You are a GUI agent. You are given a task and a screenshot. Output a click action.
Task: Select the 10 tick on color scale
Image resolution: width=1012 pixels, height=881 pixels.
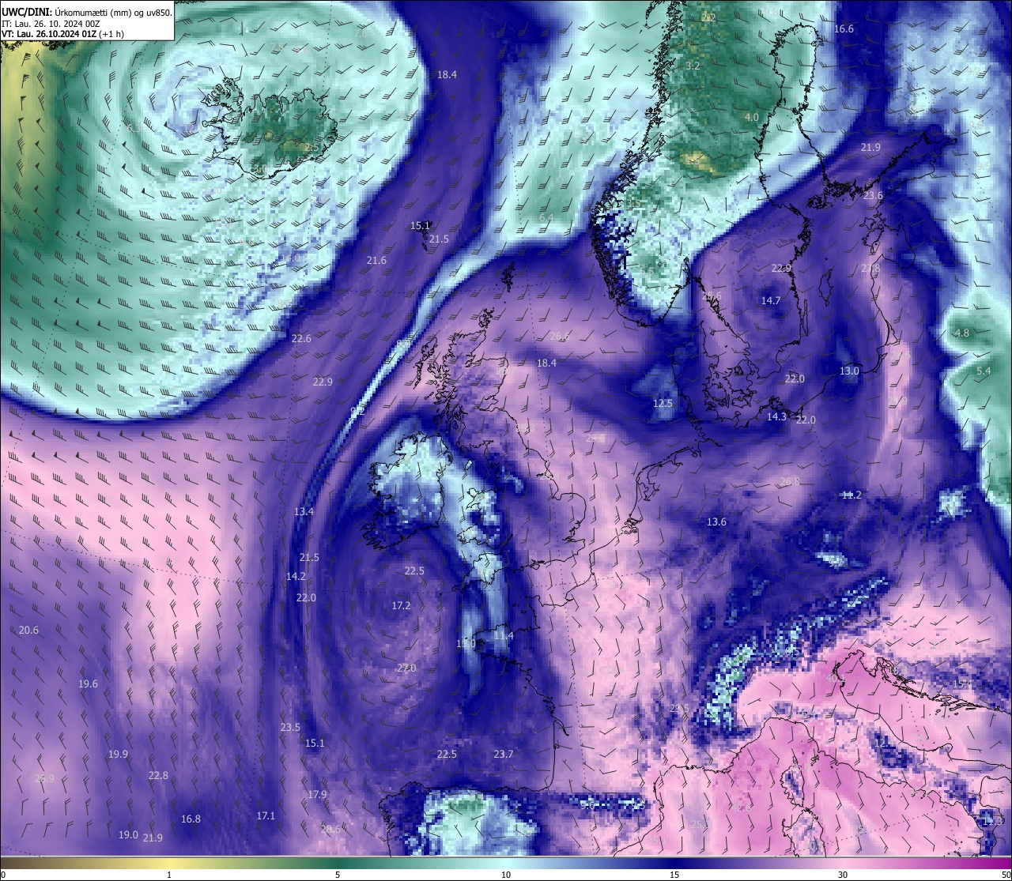tap(506, 875)
